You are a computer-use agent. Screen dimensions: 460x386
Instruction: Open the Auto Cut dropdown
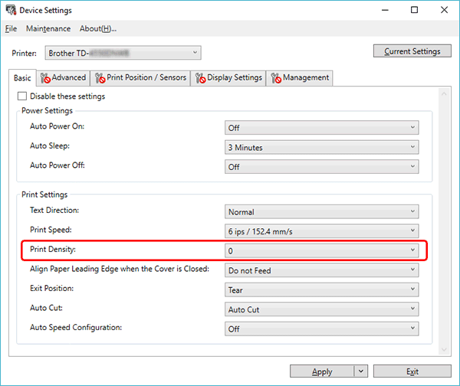(322, 309)
